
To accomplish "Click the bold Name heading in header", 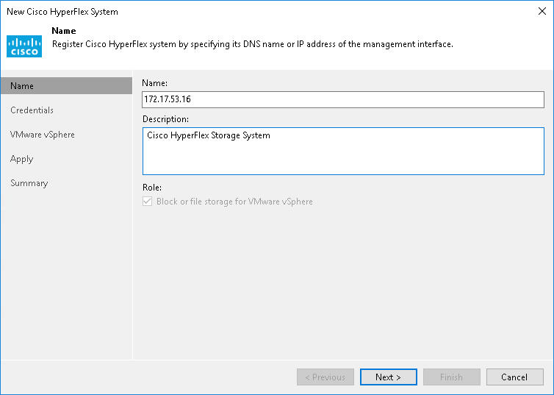I will pyautogui.click(x=65, y=32).
